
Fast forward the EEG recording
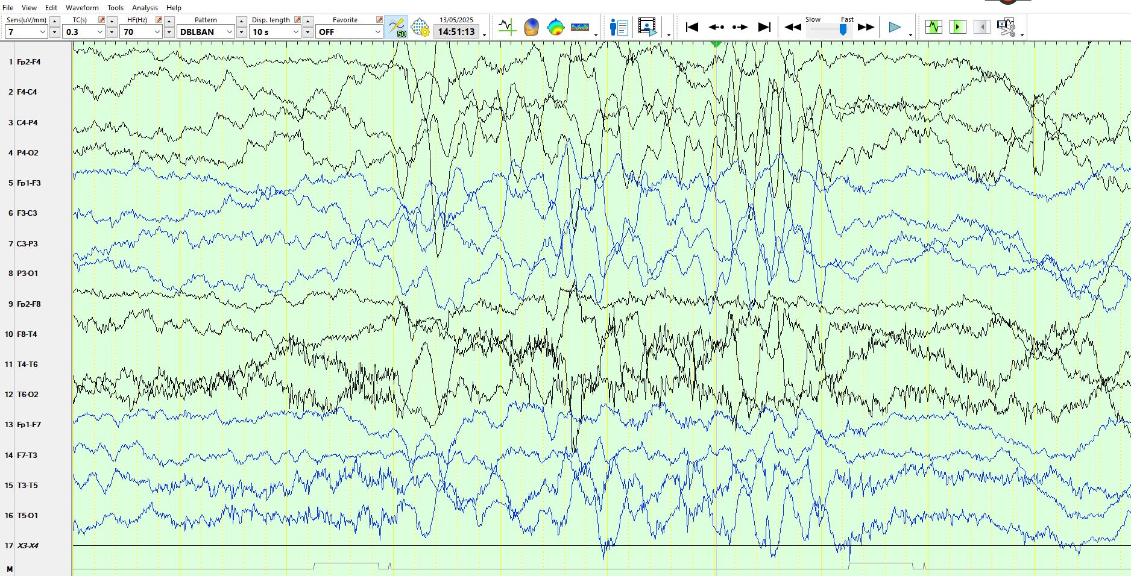(866, 27)
